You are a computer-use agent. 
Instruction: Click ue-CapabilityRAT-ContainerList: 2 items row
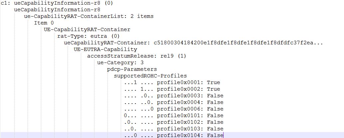pos(89,16)
